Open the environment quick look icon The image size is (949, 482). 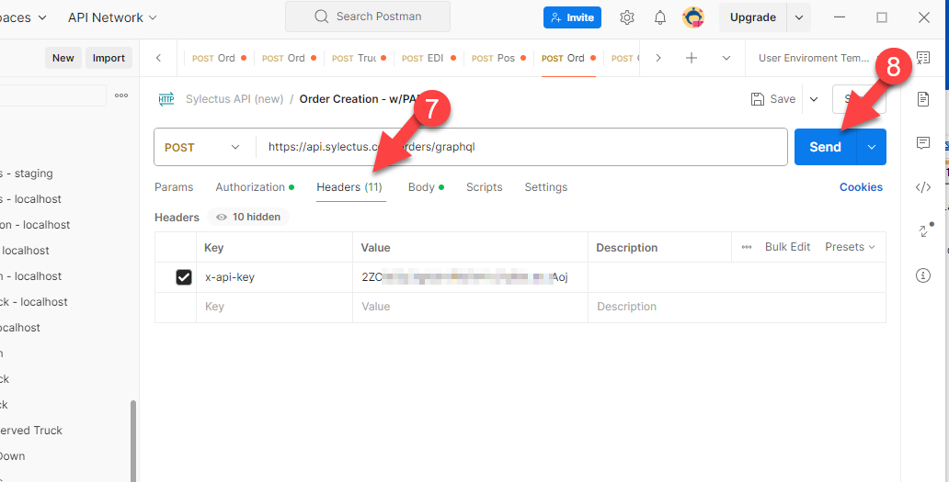[x=923, y=58]
